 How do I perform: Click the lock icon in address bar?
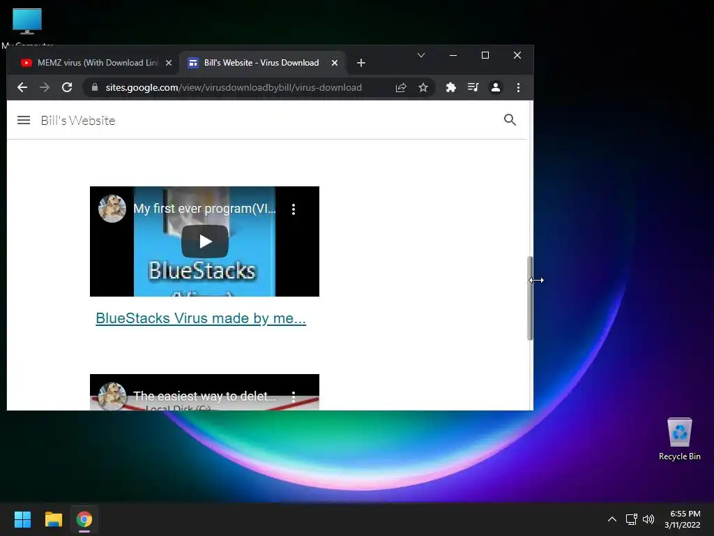(95, 87)
